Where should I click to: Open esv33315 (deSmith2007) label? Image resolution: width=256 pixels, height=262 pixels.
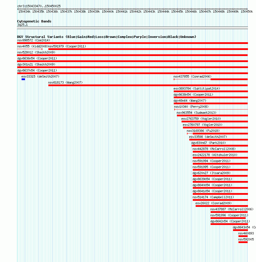[40, 76]
